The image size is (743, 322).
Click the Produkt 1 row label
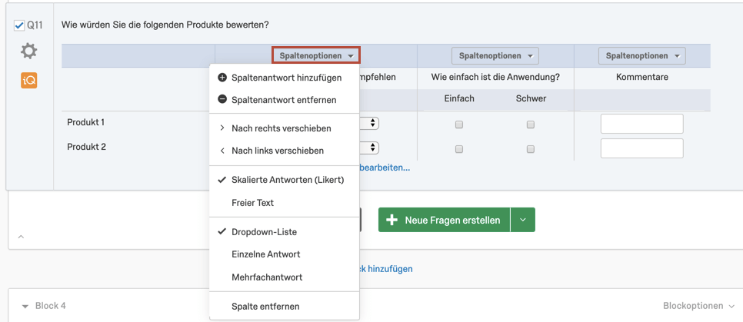[x=86, y=122]
